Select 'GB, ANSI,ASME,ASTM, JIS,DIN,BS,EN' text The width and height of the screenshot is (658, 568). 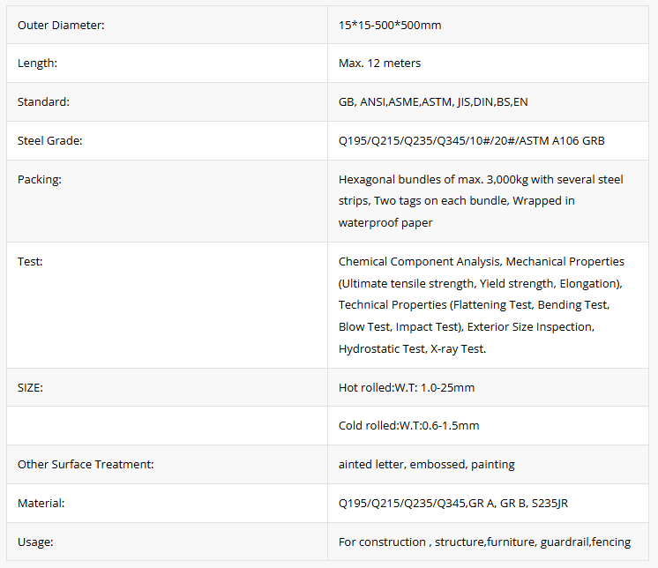click(x=433, y=102)
